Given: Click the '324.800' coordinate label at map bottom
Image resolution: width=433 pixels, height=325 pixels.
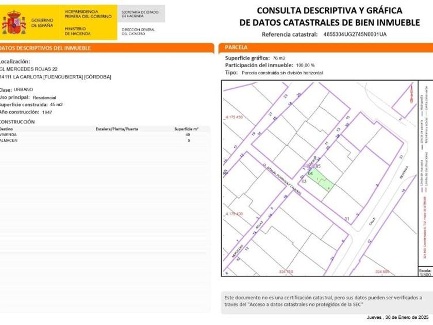Looking at the screenshot, I should pyautogui.click(x=382, y=272).
